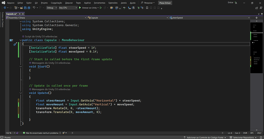Viewport: 264px width, 139px height.
Task: Click the screwdriver quick actions icon in margin
Action: 15,44
